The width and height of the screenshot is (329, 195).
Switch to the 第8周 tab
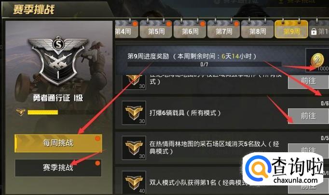257,29
